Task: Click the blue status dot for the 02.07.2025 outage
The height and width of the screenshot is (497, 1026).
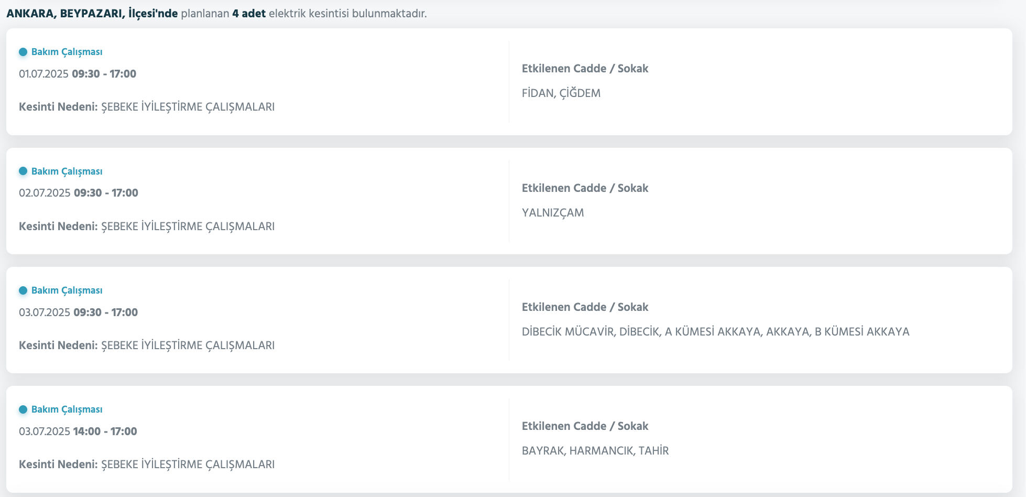Action: (23, 171)
